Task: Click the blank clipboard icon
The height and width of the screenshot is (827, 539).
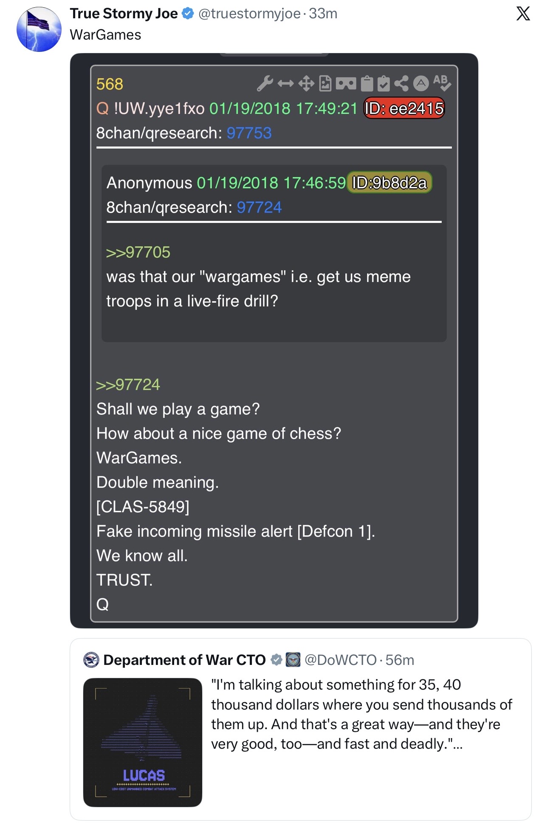Action: (367, 83)
